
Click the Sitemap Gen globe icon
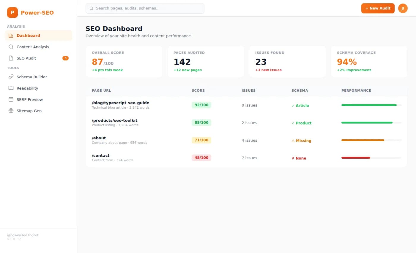[x=11, y=111]
